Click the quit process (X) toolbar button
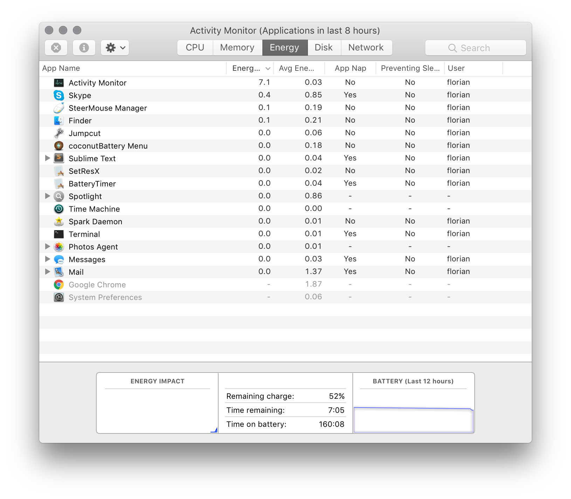The width and height of the screenshot is (571, 499). pyautogui.click(x=56, y=48)
